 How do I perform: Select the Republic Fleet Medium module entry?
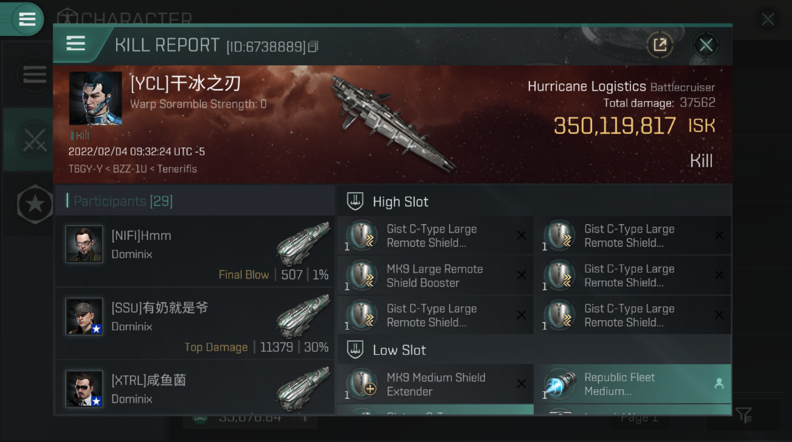pos(632,384)
